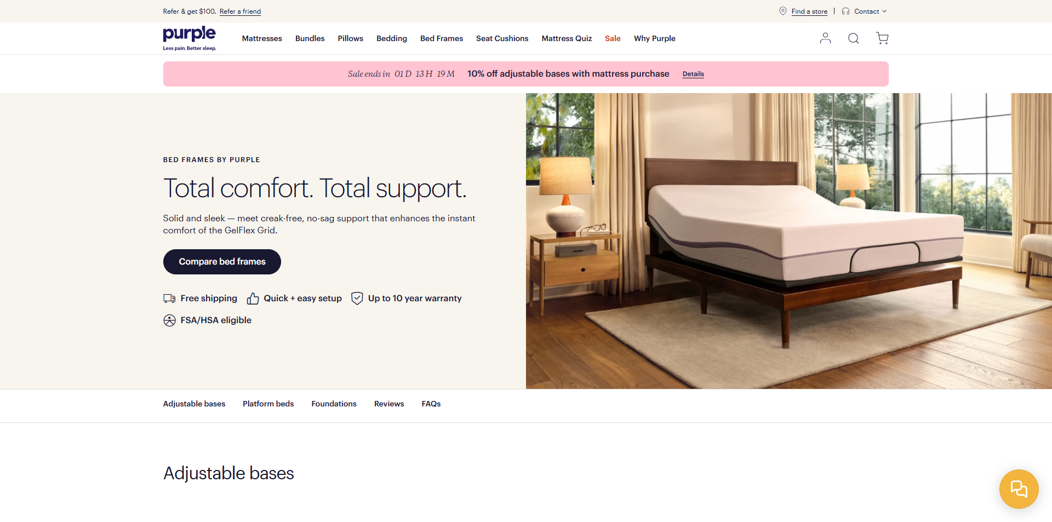Click the search magnifier icon
Screen dimensions: 1052x522
click(854, 38)
